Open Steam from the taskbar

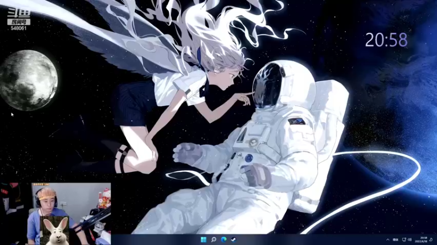(234, 240)
